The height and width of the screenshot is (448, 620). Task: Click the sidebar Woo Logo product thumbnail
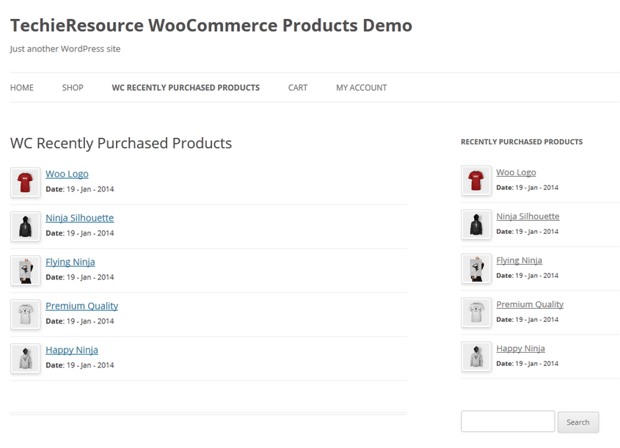pyautogui.click(x=476, y=180)
